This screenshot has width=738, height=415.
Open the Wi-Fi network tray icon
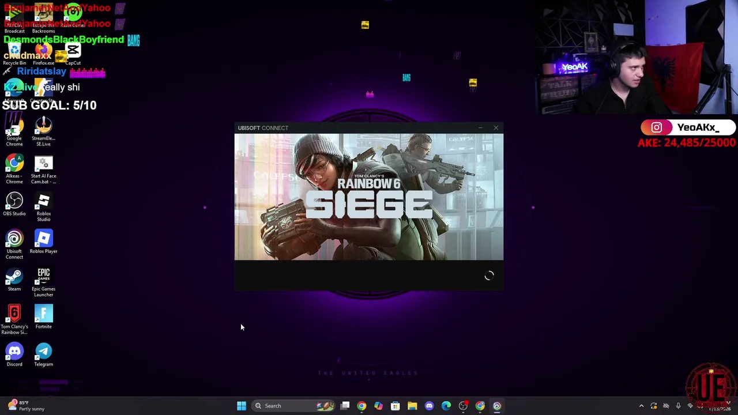(690, 406)
